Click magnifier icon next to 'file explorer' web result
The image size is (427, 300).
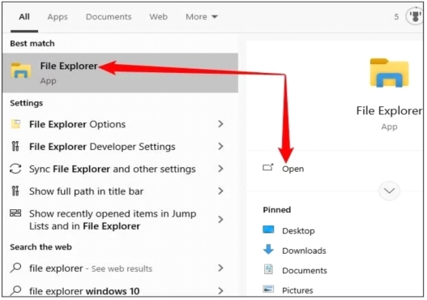(15, 268)
